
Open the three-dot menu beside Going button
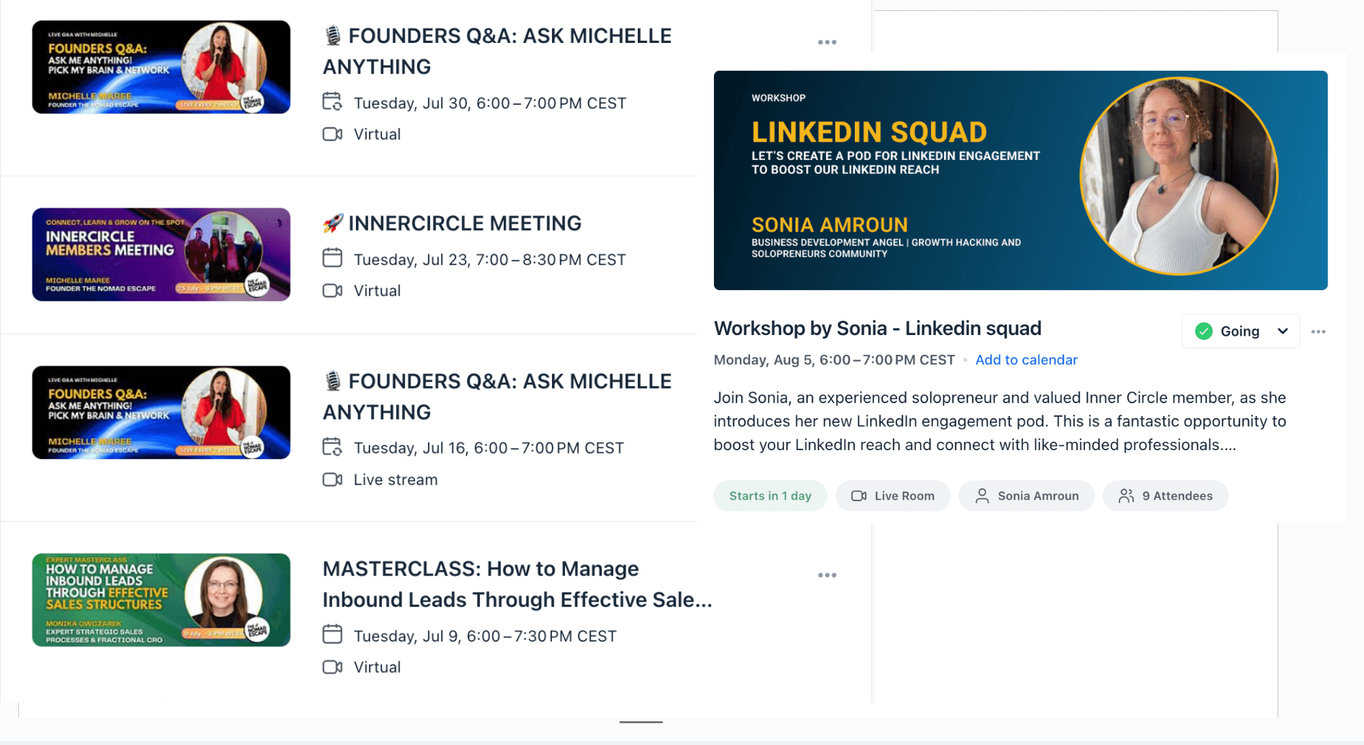pyautogui.click(x=1318, y=332)
